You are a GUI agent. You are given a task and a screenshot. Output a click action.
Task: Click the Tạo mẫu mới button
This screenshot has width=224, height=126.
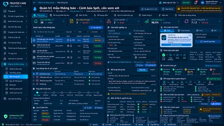(96, 27)
